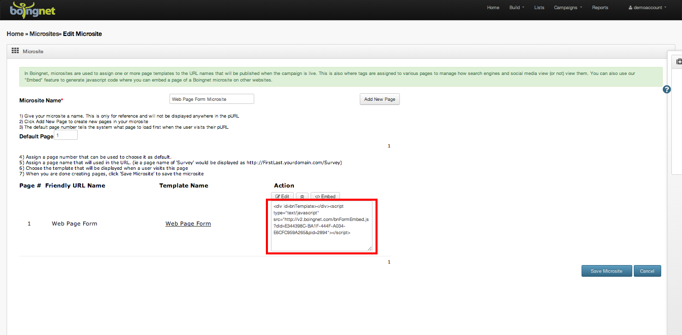Open the blue help question mark icon

click(667, 89)
